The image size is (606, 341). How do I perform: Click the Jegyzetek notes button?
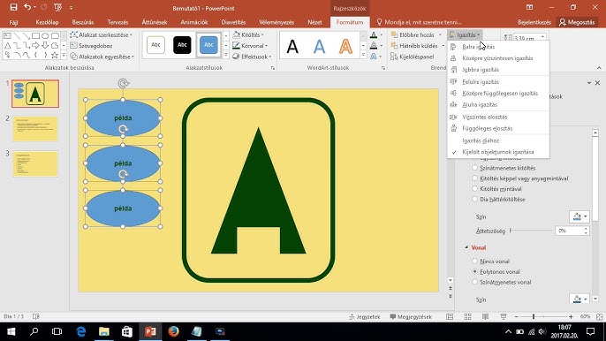click(365, 316)
